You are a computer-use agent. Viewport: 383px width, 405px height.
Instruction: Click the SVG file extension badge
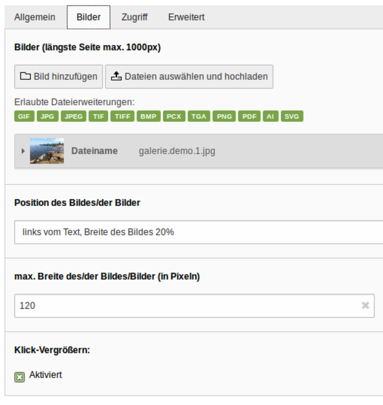pyautogui.click(x=292, y=116)
